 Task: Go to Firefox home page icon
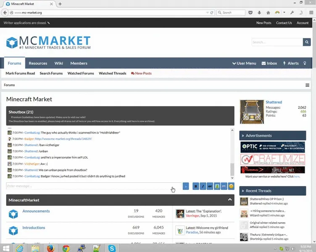click(268, 13)
